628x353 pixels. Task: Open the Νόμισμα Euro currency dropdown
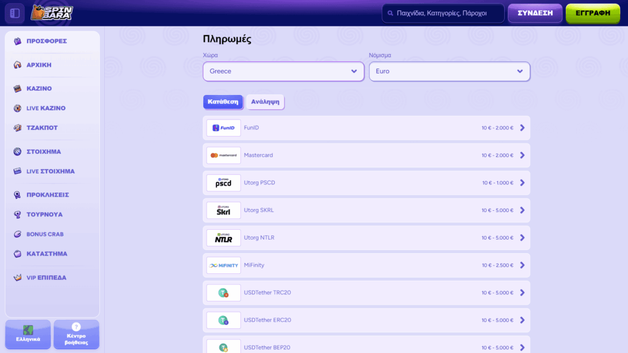449,71
